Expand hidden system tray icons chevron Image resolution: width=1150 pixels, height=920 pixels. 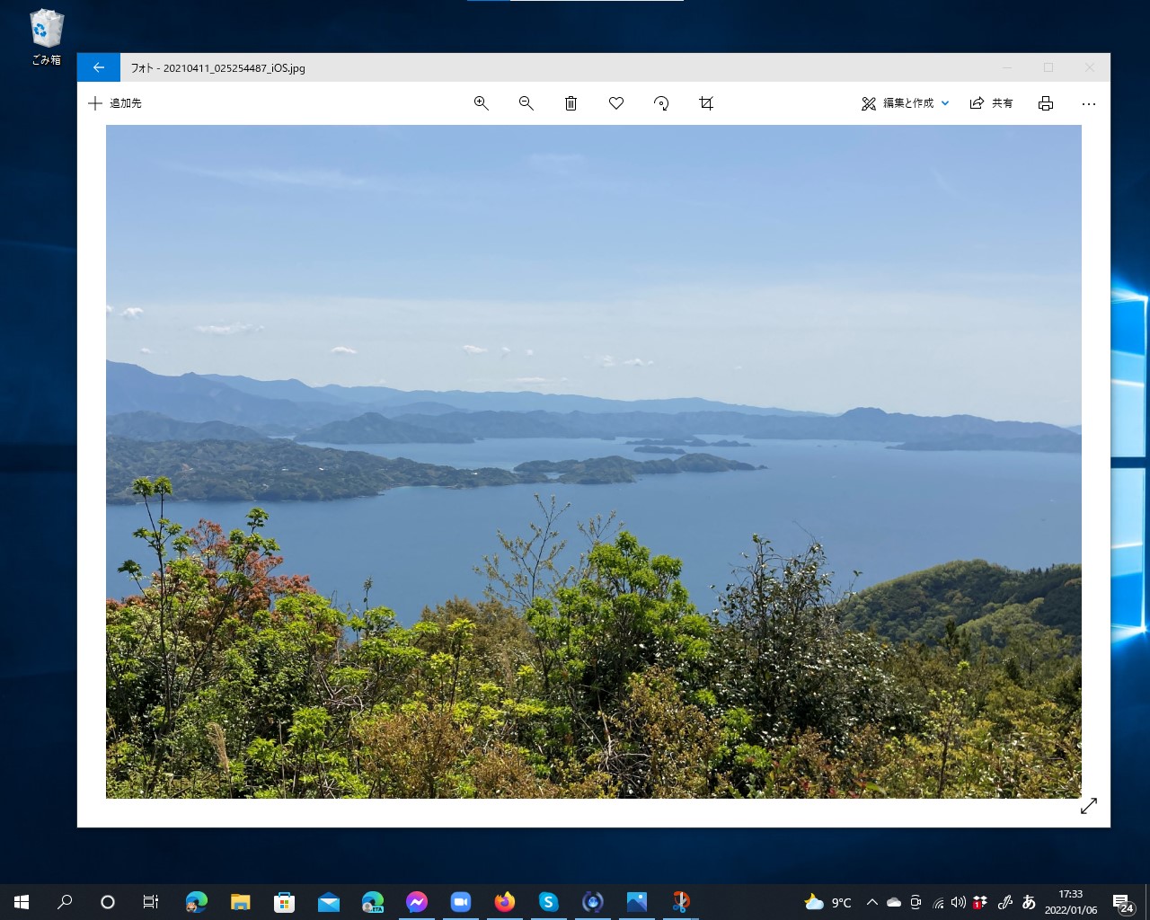pos(871,902)
